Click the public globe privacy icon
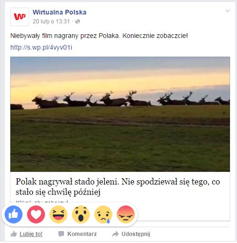 (77, 21)
